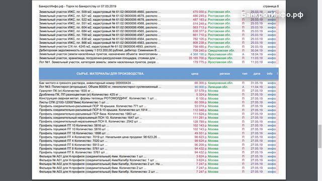Open 'инфо' link for 35 165 700 р. lot
This screenshot has height=181, width=322.
272,58
